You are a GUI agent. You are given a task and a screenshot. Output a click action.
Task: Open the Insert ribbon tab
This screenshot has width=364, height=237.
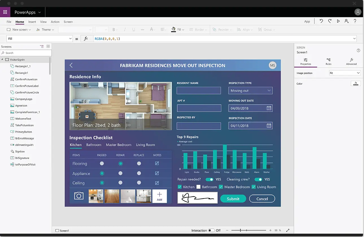pyautogui.click(x=32, y=22)
